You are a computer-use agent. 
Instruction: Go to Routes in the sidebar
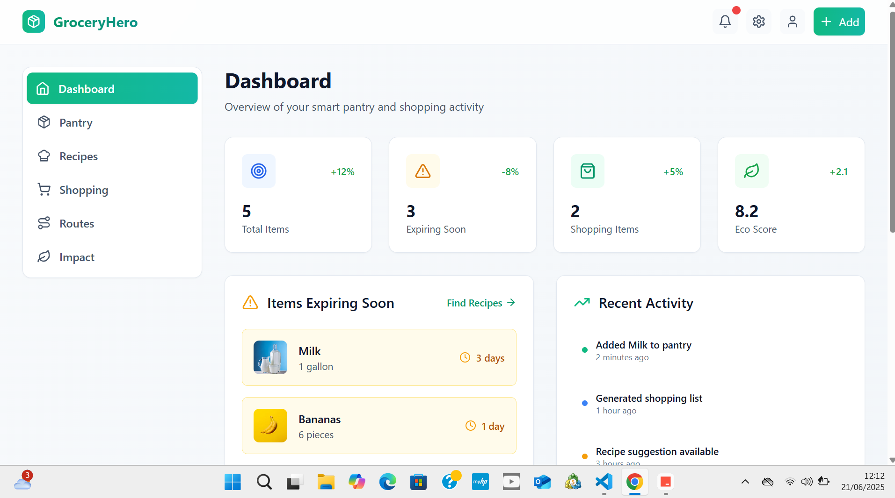pyautogui.click(x=76, y=223)
